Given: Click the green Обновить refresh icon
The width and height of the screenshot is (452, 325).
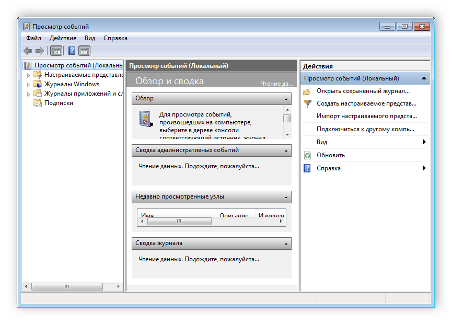Looking at the screenshot, I should 308,155.
